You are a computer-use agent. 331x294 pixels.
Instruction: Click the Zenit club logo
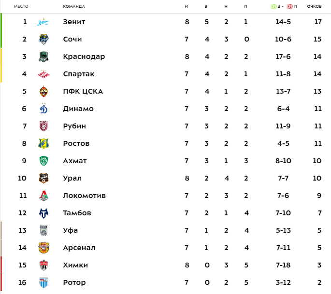point(43,22)
